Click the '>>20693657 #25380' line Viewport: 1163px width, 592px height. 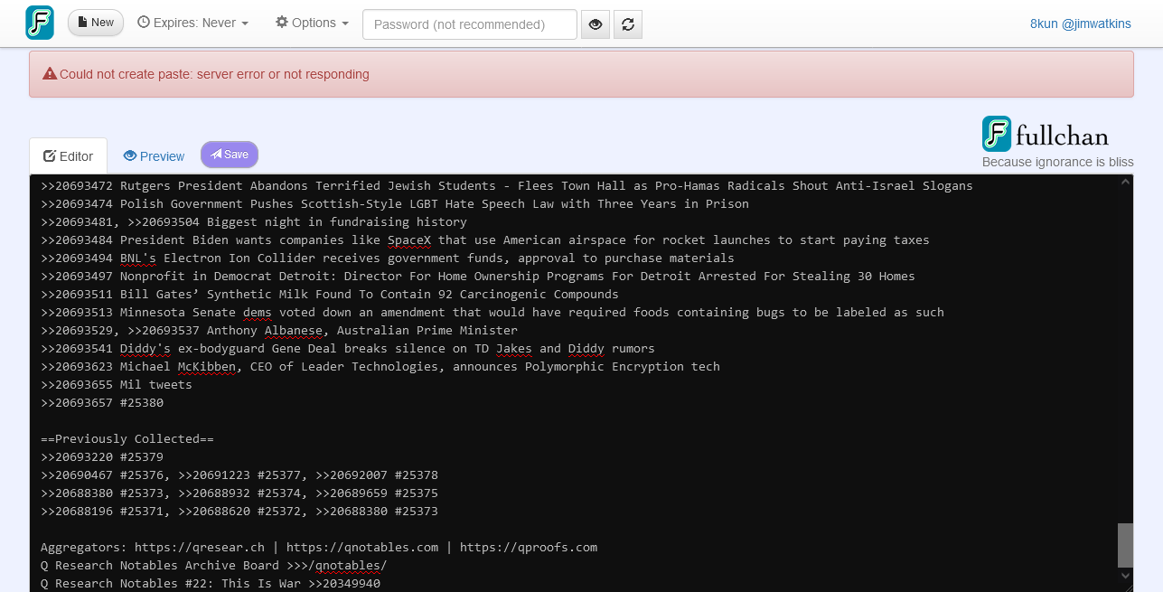coord(102,403)
